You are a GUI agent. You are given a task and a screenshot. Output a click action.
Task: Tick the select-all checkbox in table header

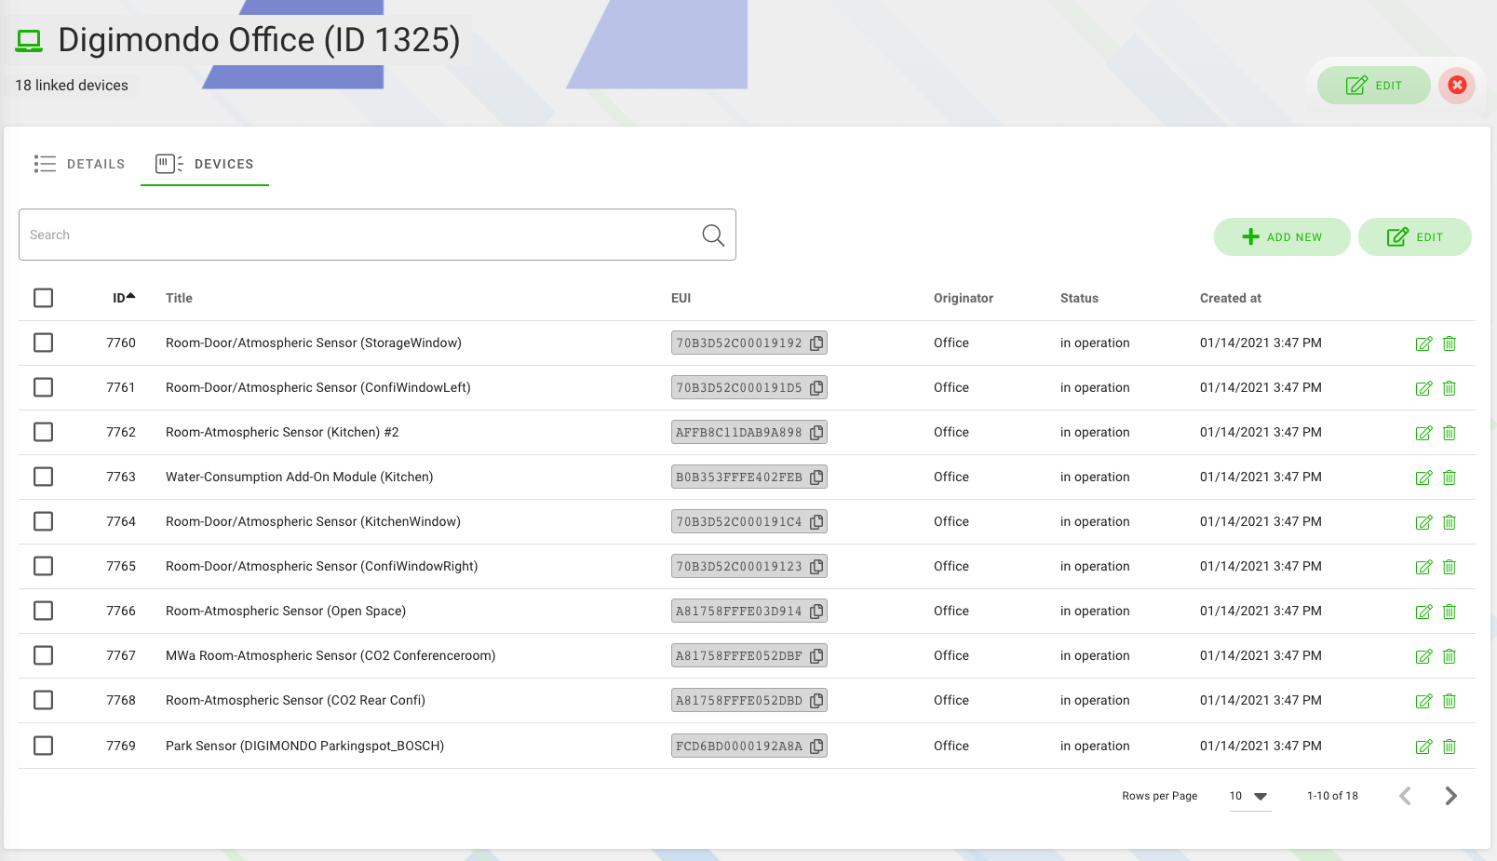pyautogui.click(x=43, y=298)
